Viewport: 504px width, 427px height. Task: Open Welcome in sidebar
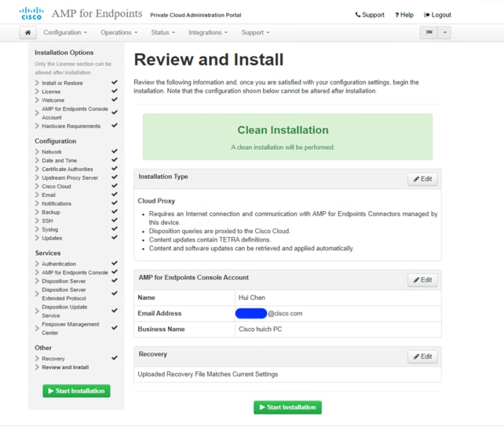[53, 100]
